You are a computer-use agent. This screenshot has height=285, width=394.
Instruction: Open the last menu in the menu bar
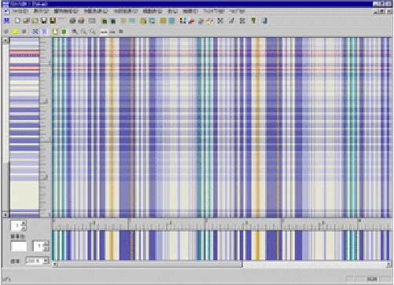point(237,11)
